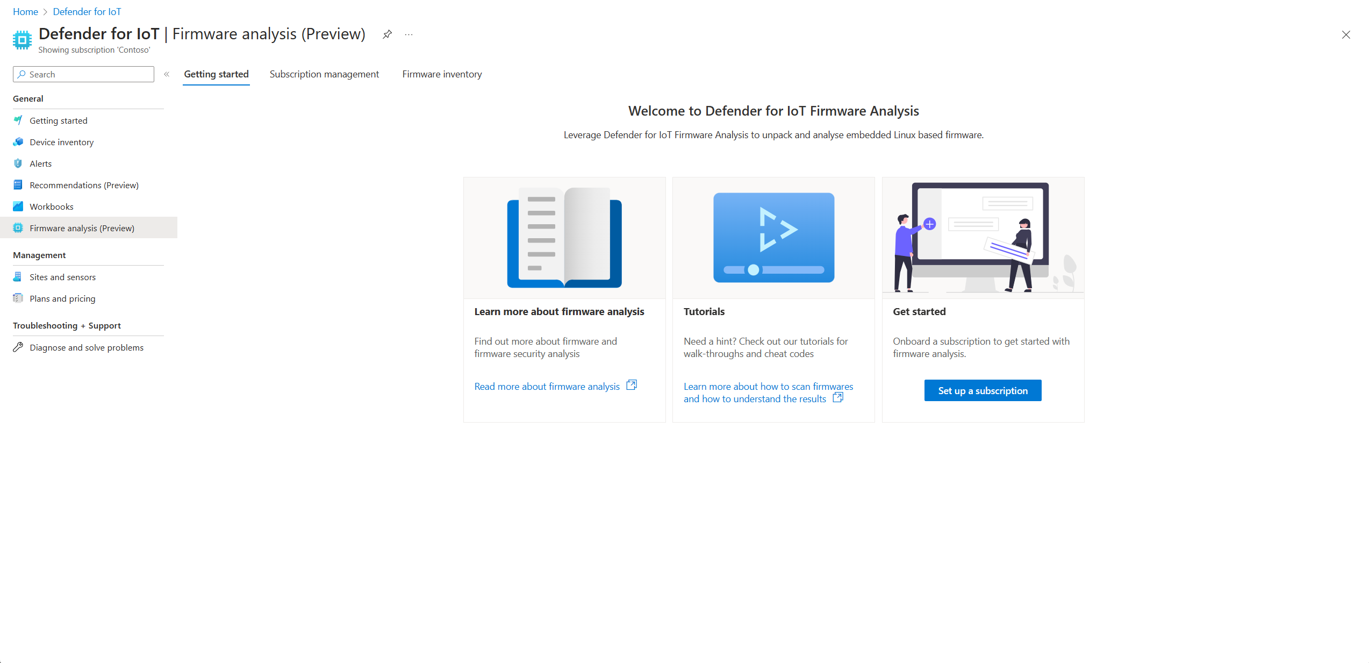The image size is (1369, 663).
Task: Click Set up a subscription button
Action: tap(983, 390)
